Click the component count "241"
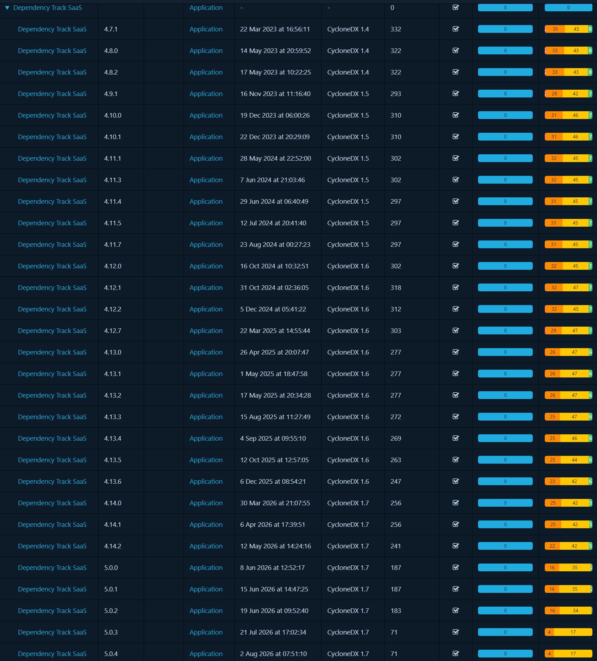597x661 pixels. coord(396,546)
